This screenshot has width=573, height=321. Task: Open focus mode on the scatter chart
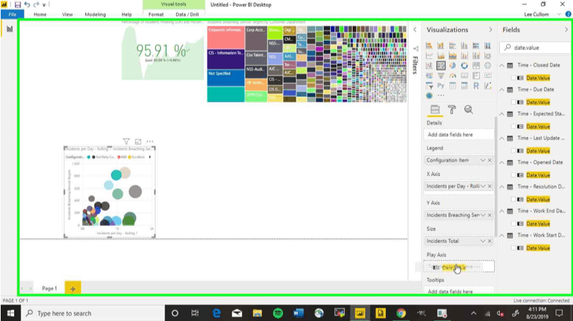click(138, 141)
